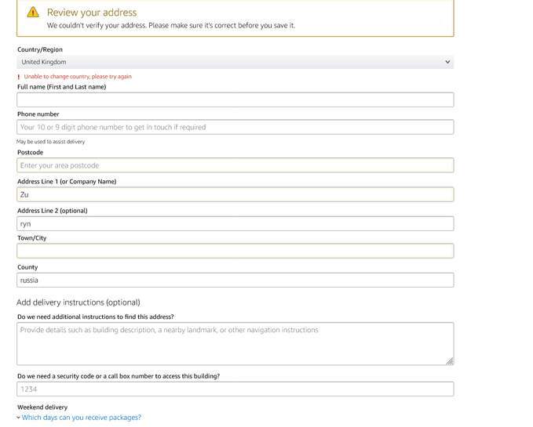This screenshot has width=533, height=427.
Task: Click the yellow warning triangle icon
Action: 33,13
